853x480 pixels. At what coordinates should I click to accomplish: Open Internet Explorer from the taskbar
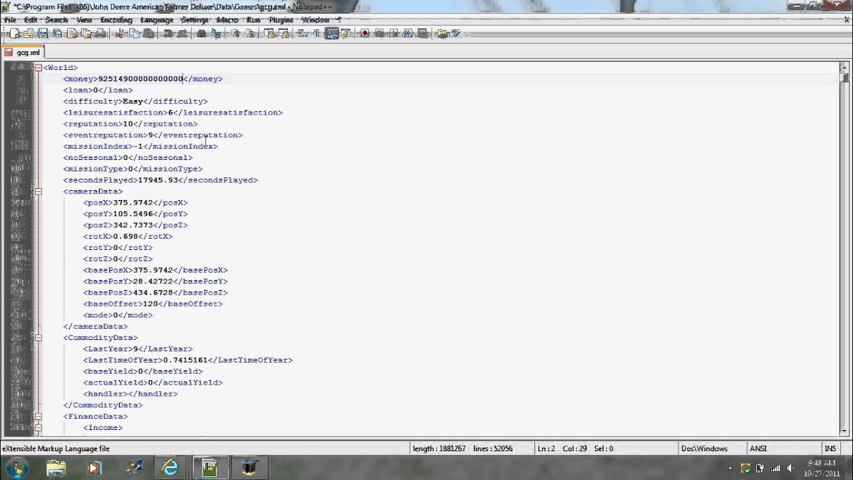coord(171,467)
